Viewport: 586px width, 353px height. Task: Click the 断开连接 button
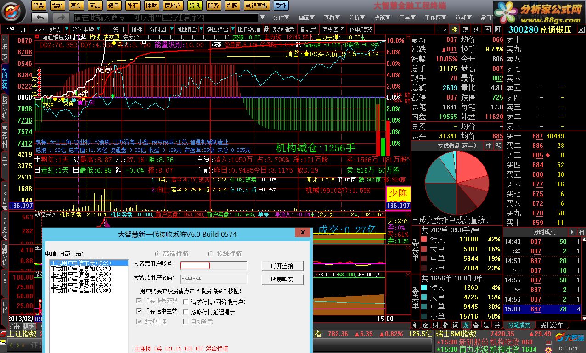click(x=282, y=266)
